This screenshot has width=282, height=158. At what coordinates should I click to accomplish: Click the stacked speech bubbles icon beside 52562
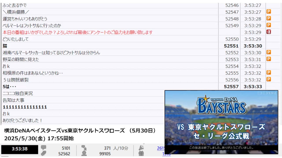click(43, 153)
